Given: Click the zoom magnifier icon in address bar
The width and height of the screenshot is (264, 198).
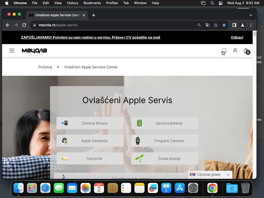Looking at the screenshot, I should (x=199, y=25).
